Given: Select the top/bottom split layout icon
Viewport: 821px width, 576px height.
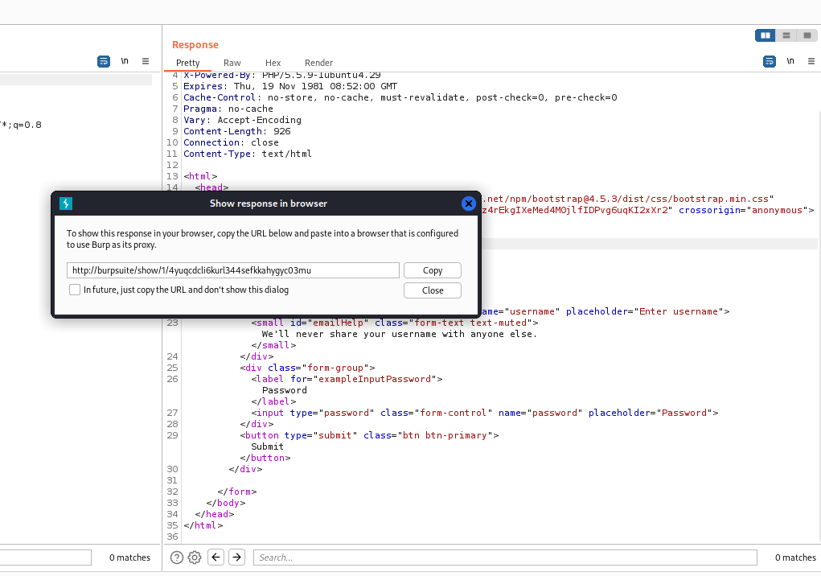Looking at the screenshot, I should [x=786, y=35].
